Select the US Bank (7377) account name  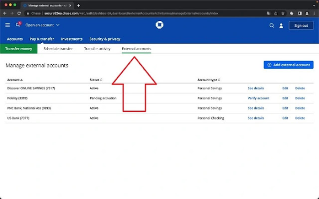[x=18, y=118]
